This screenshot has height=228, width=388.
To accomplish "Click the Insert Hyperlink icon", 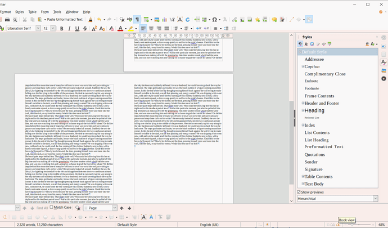I will pos(234,20).
